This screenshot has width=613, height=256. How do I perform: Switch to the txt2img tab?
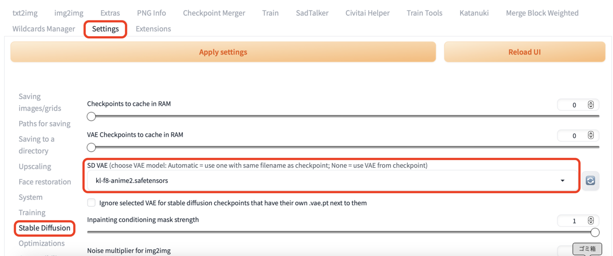25,13
